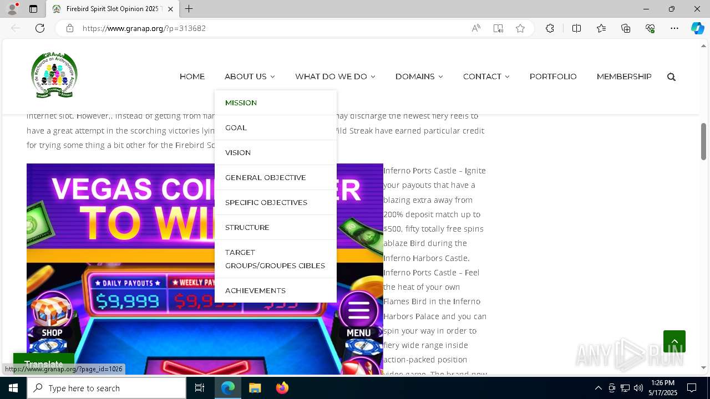Open the network tray icon

[625, 388]
